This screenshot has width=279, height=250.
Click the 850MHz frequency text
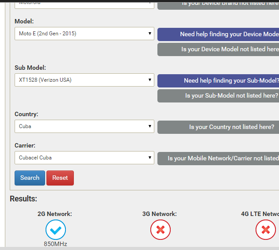pyautogui.click(x=55, y=244)
